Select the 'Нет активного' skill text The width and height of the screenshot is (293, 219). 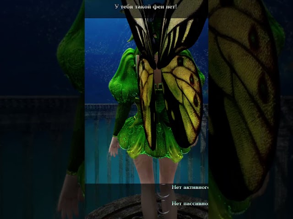tap(190, 187)
